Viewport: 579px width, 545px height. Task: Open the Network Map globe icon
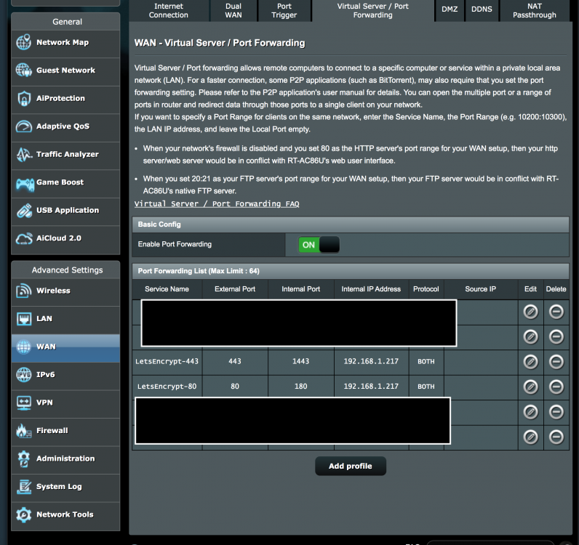click(23, 42)
